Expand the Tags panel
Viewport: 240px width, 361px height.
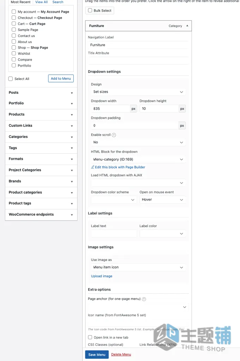[x=41, y=148]
